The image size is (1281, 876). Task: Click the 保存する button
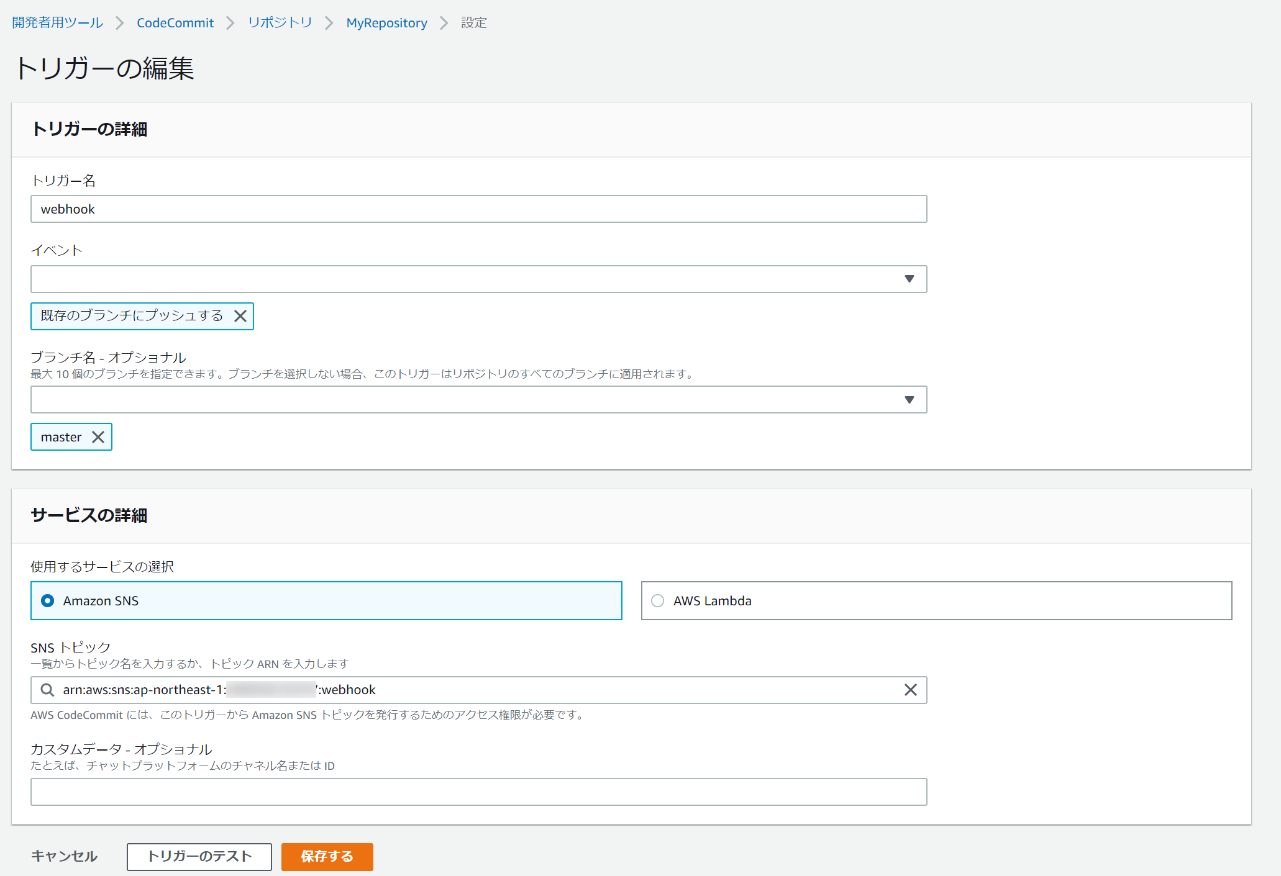tap(327, 856)
